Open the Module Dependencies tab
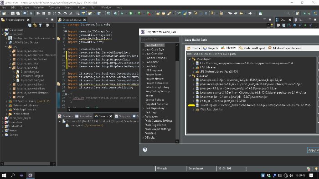319x179 pixels. (284, 48)
